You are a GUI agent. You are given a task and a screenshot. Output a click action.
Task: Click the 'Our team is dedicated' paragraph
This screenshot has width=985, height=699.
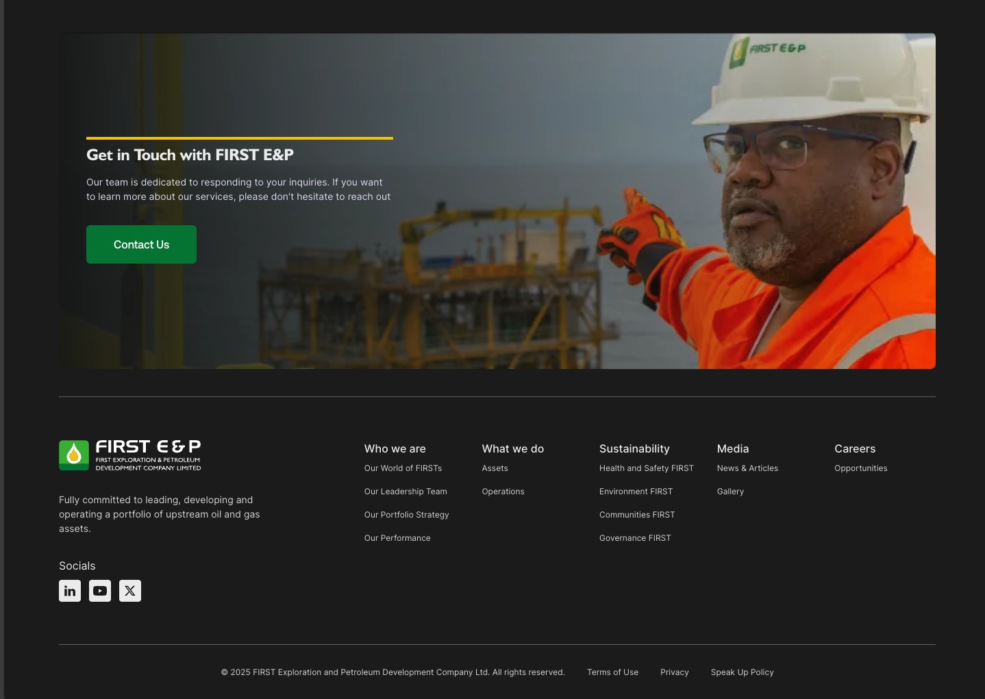coord(238,190)
